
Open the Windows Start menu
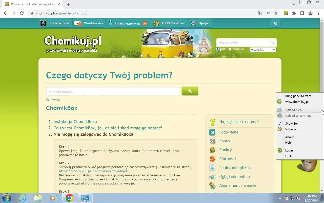(7, 198)
